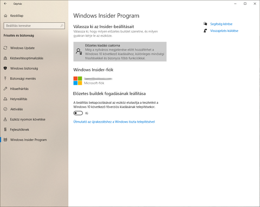
Task: Click the Ki label beside the toggle
Action: coord(87,113)
